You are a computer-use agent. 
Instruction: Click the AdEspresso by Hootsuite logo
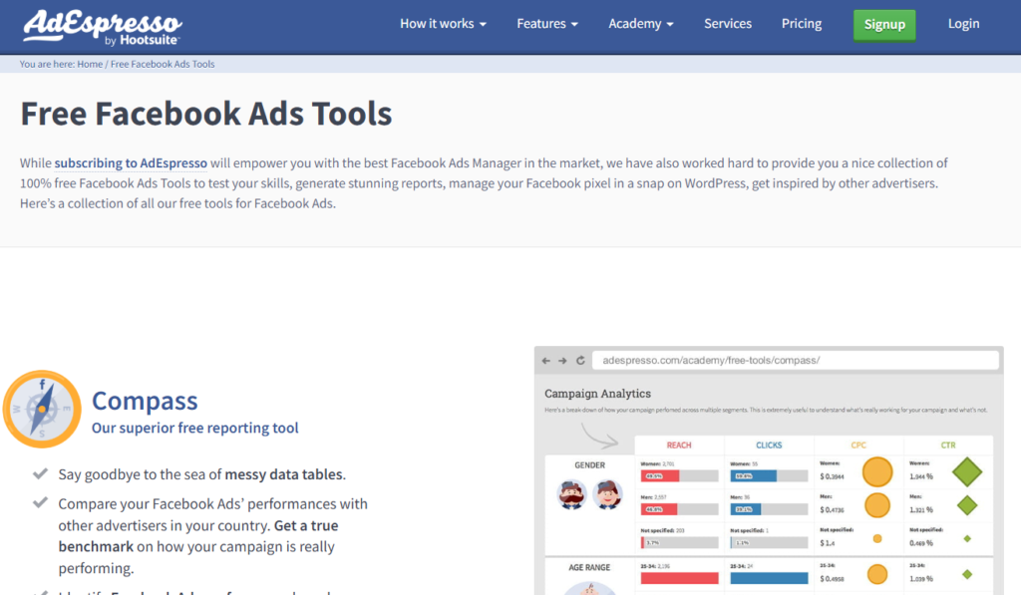[x=103, y=27]
